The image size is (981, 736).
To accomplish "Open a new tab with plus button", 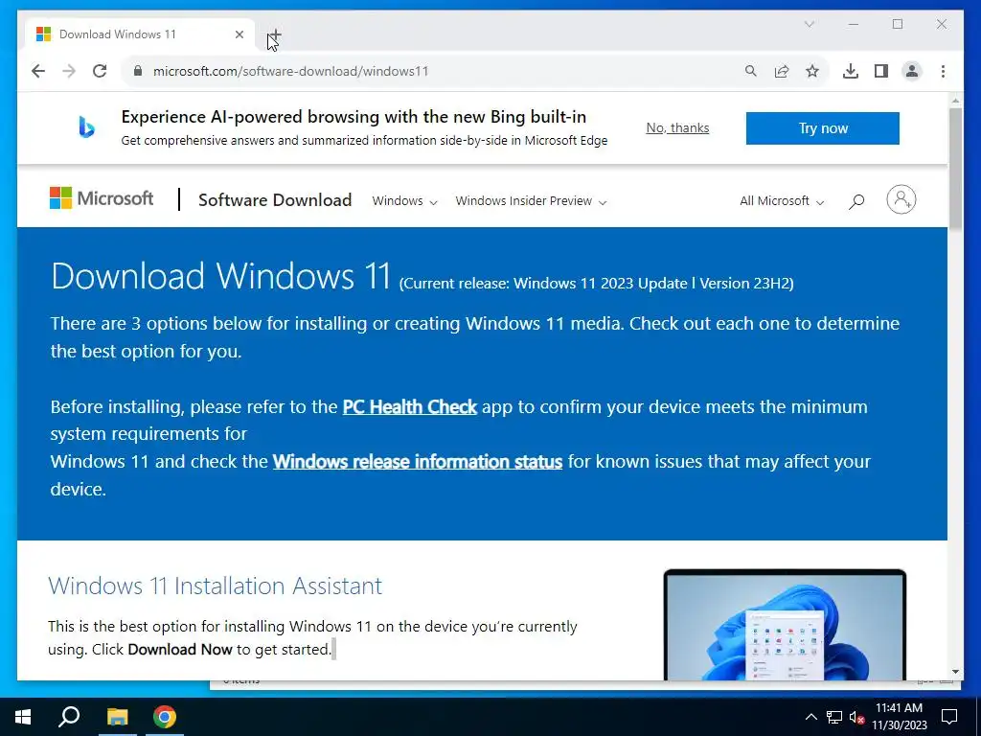I will click(275, 34).
